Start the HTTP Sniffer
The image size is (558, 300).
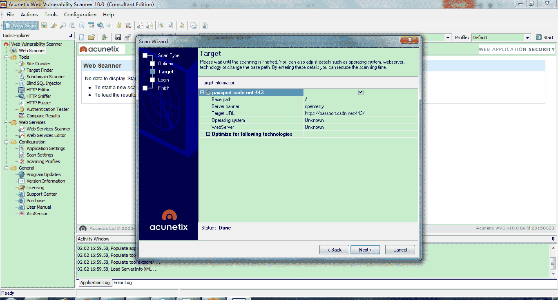38,96
